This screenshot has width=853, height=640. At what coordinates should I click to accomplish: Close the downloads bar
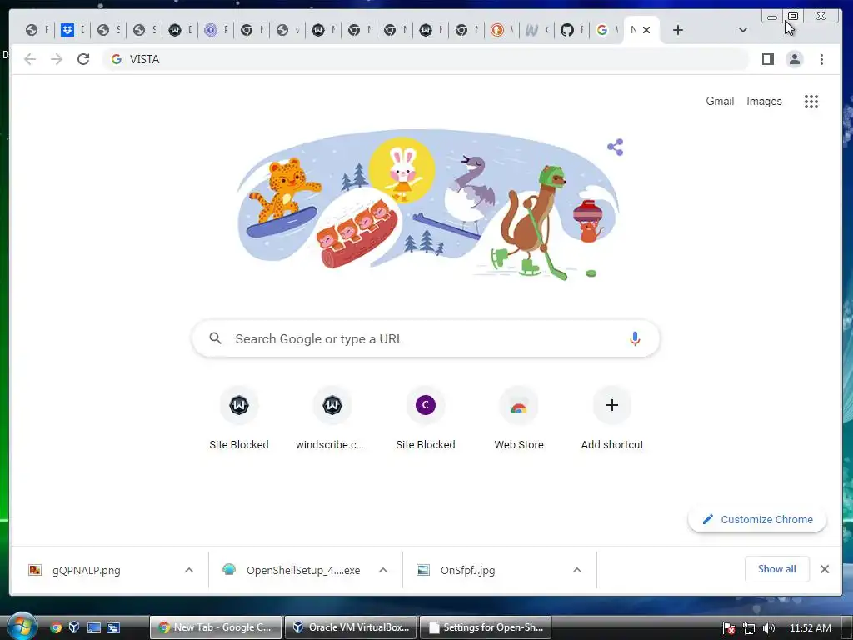[825, 569]
